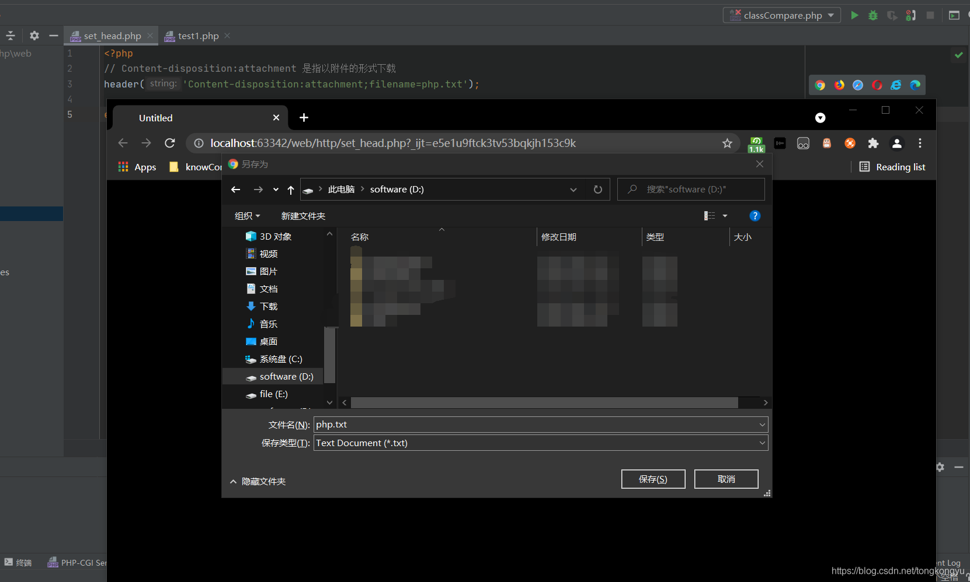The width and height of the screenshot is (970, 582).
Task: Sort by 修改日期 column header
Action: (x=559, y=237)
